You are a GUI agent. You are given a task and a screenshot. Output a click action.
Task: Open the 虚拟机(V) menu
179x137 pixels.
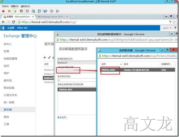[25, 6]
